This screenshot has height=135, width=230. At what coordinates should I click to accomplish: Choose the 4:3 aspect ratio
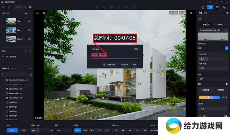tap(92, 130)
